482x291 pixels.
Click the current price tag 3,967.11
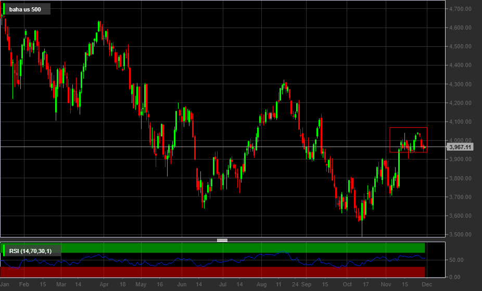point(460,148)
